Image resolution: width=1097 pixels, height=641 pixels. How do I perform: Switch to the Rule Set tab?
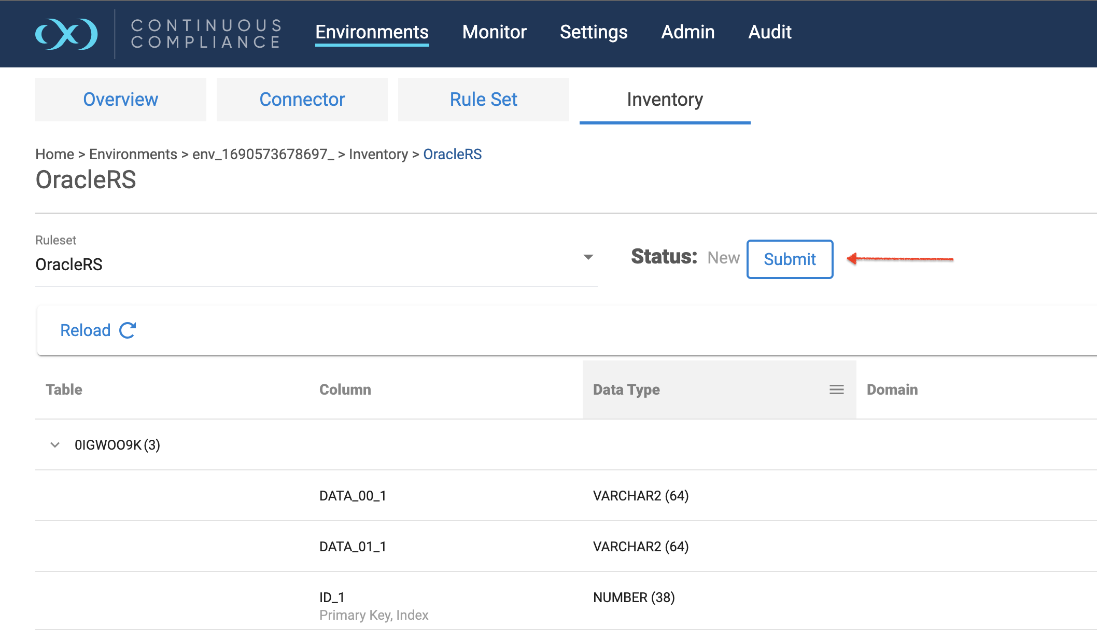tap(483, 100)
